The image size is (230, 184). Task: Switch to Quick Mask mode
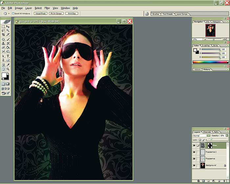pyautogui.click(x=8, y=84)
